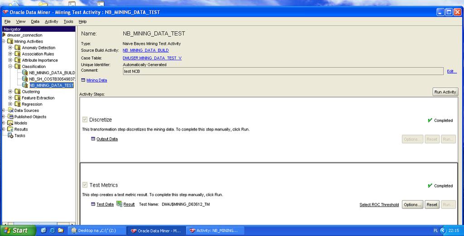Switch to Activity: NB_MINING taskbar window
Screen dimensions: 464x236
(215, 231)
